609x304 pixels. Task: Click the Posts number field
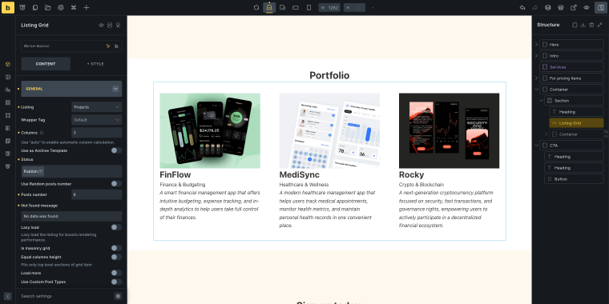click(x=97, y=194)
